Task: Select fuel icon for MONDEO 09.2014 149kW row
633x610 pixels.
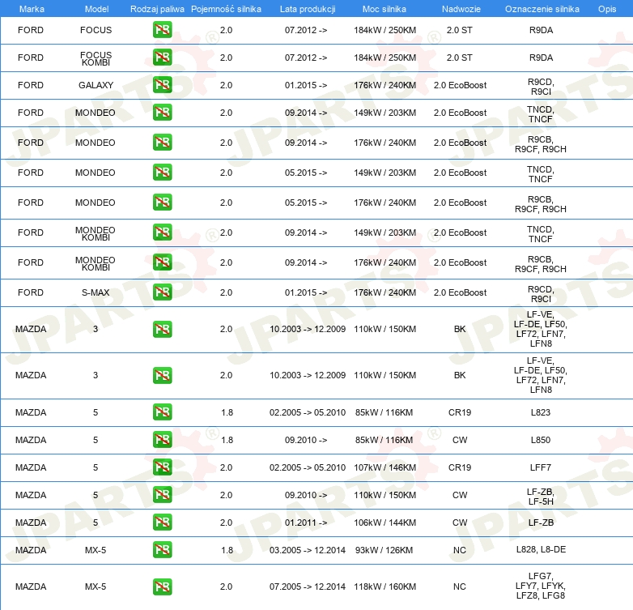Action: point(162,113)
